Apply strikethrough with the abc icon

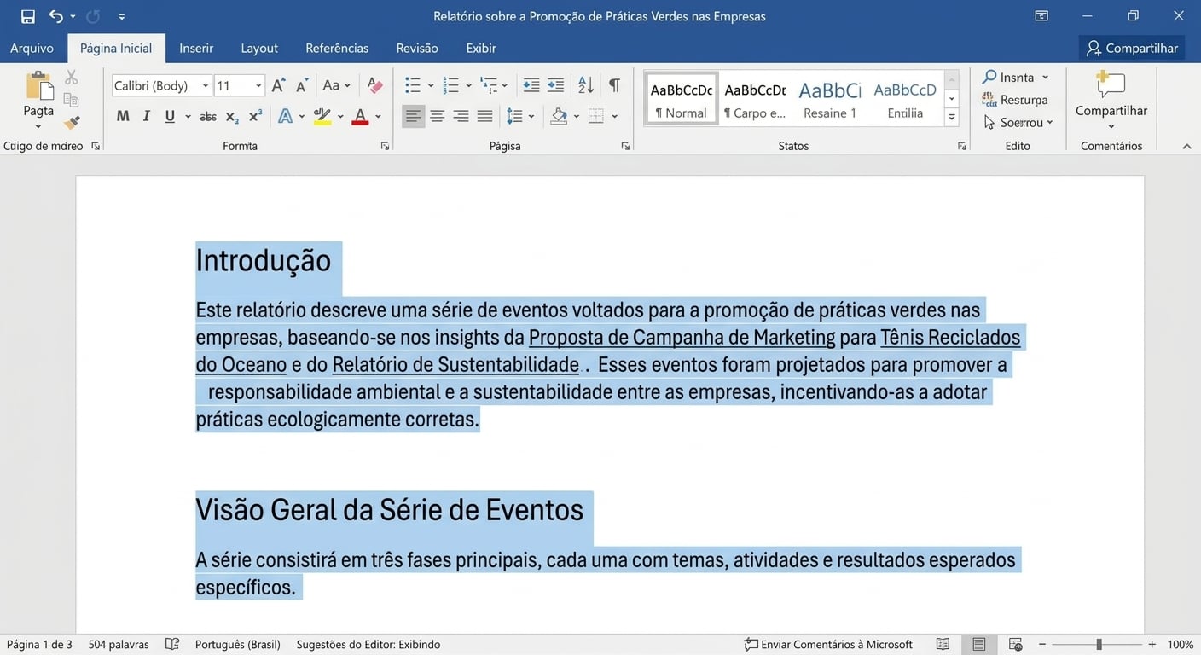[207, 117]
